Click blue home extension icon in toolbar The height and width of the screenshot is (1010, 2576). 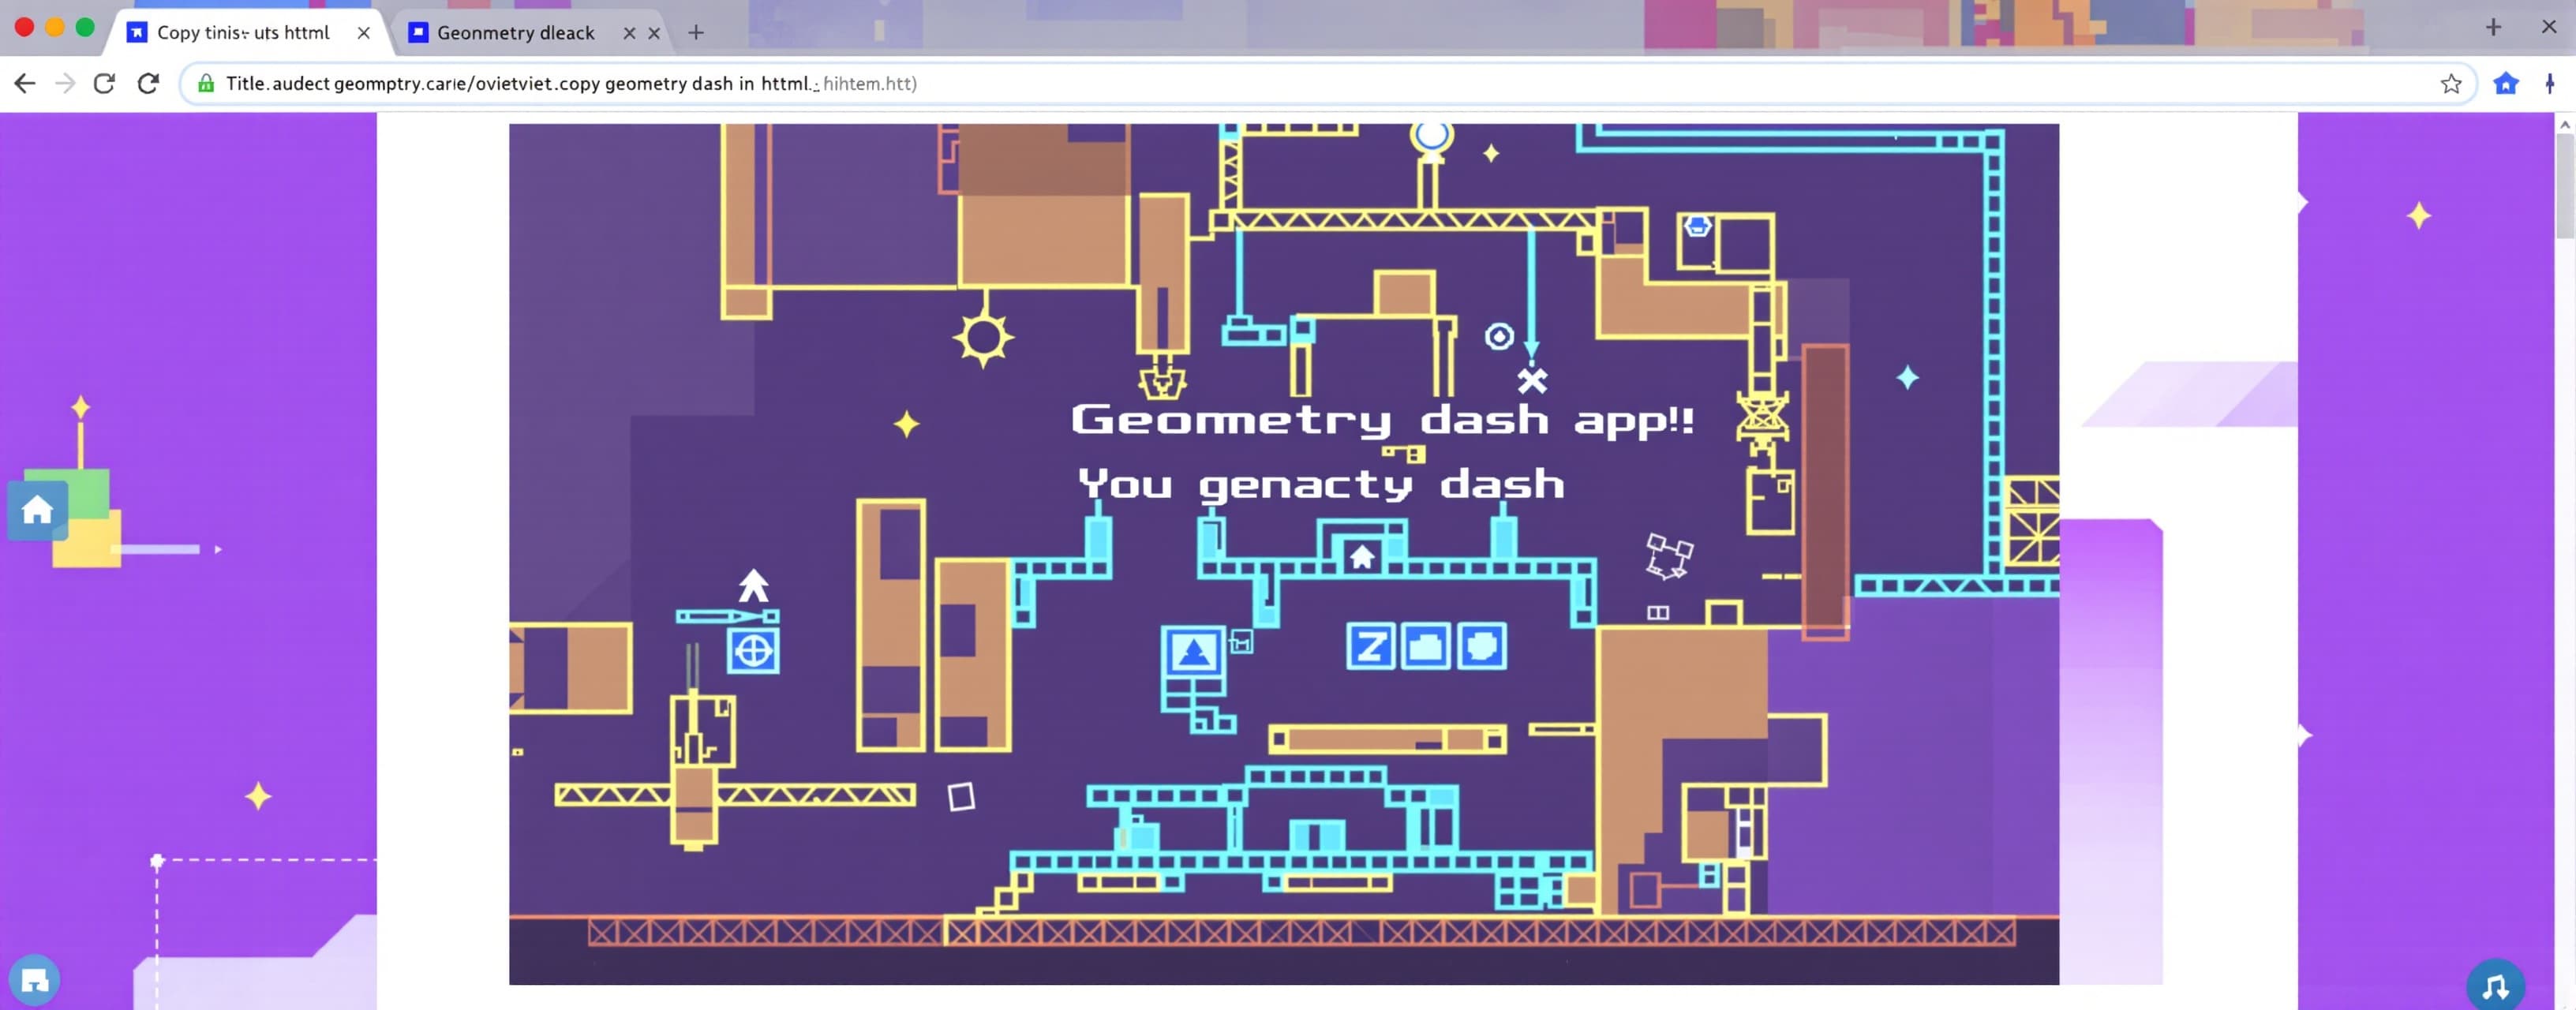(x=2505, y=84)
